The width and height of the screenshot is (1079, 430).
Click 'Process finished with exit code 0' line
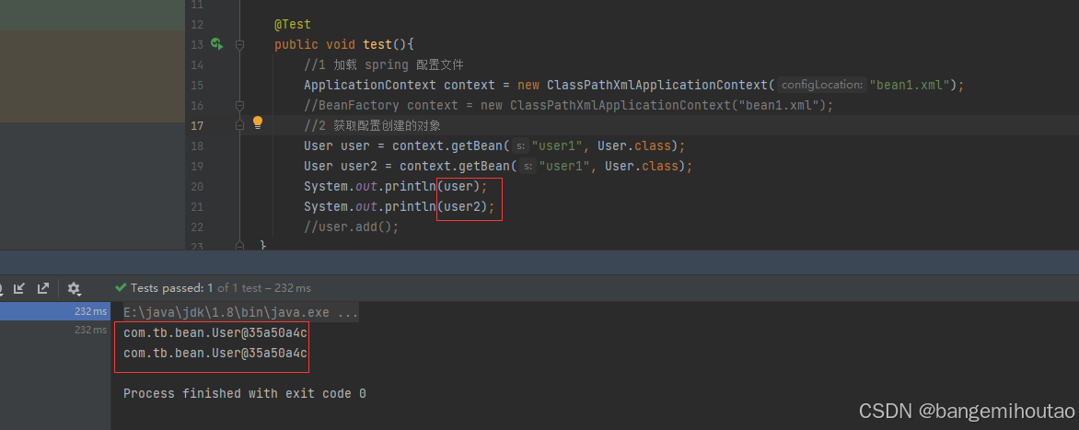(x=244, y=394)
